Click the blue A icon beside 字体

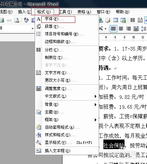coord(38,19)
